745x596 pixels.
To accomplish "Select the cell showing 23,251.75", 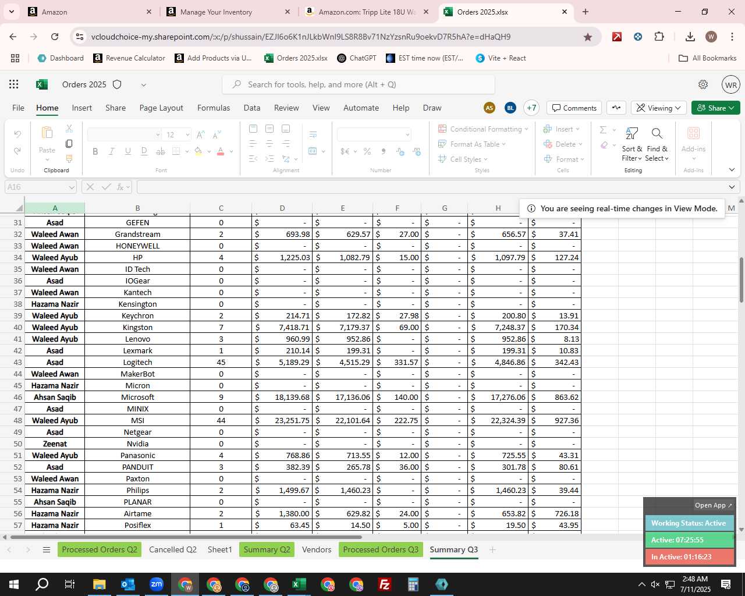I will [x=282, y=420].
